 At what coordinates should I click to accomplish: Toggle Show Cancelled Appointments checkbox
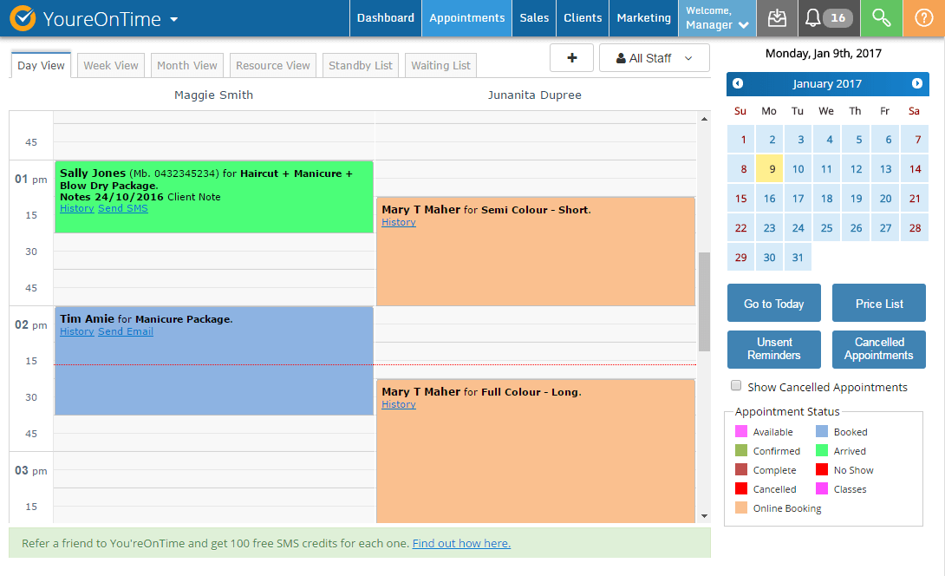pos(736,385)
